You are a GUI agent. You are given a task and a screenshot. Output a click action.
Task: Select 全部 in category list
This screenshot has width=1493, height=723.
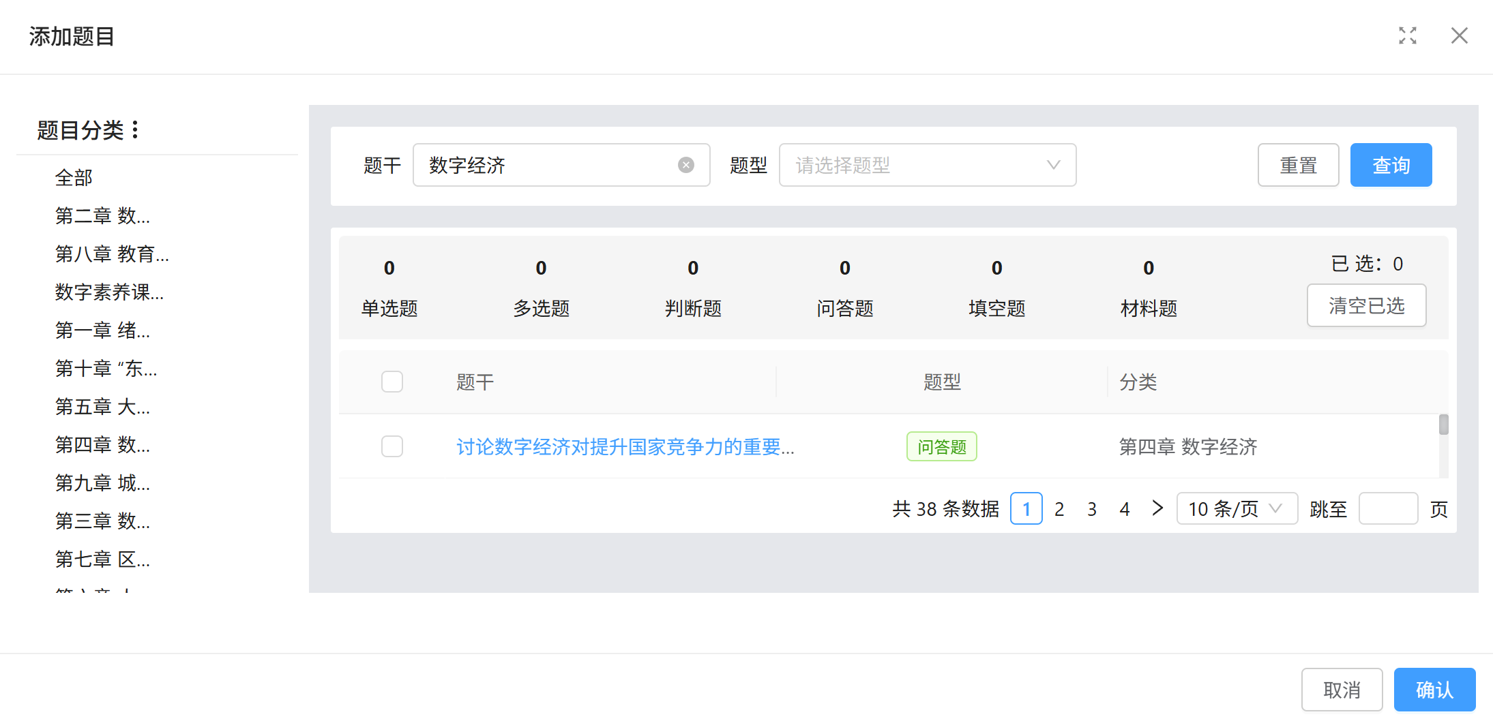point(74,178)
